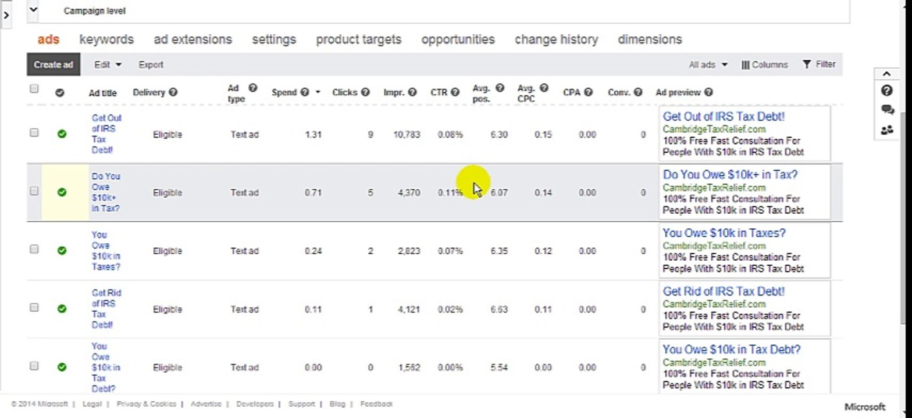The width and height of the screenshot is (912, 418).
Task: Toggle Spend column sort arrow
Action: [x=318, y=93]
